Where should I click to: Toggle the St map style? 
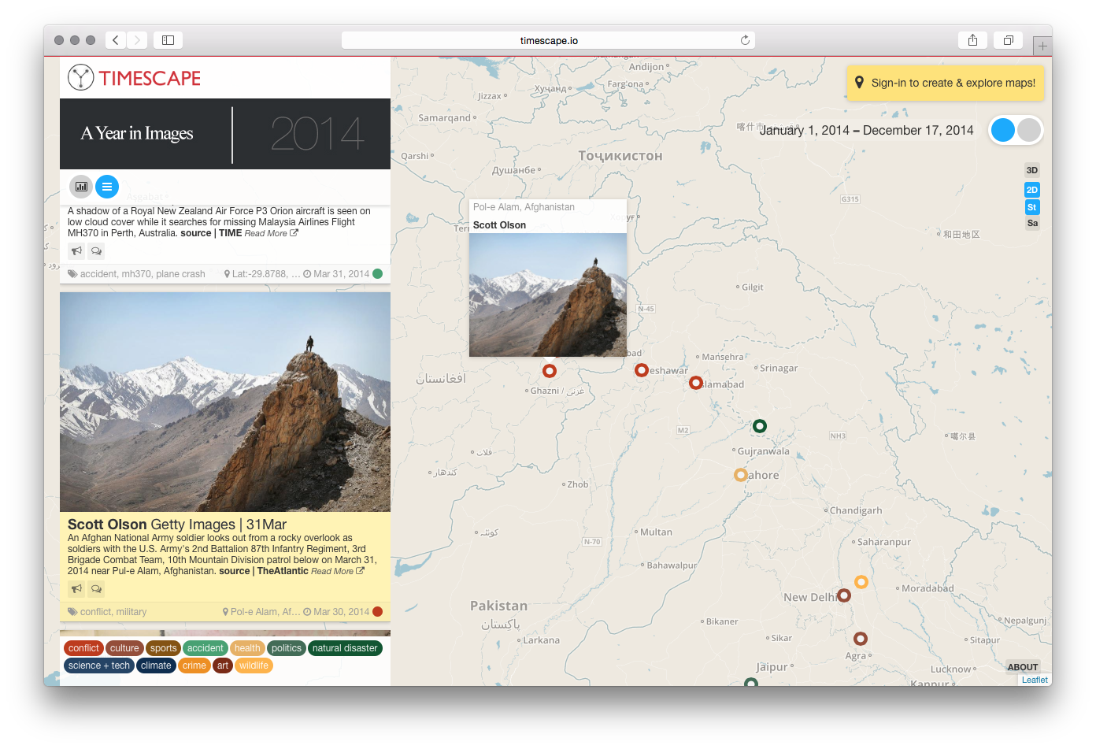(1031, 207)
